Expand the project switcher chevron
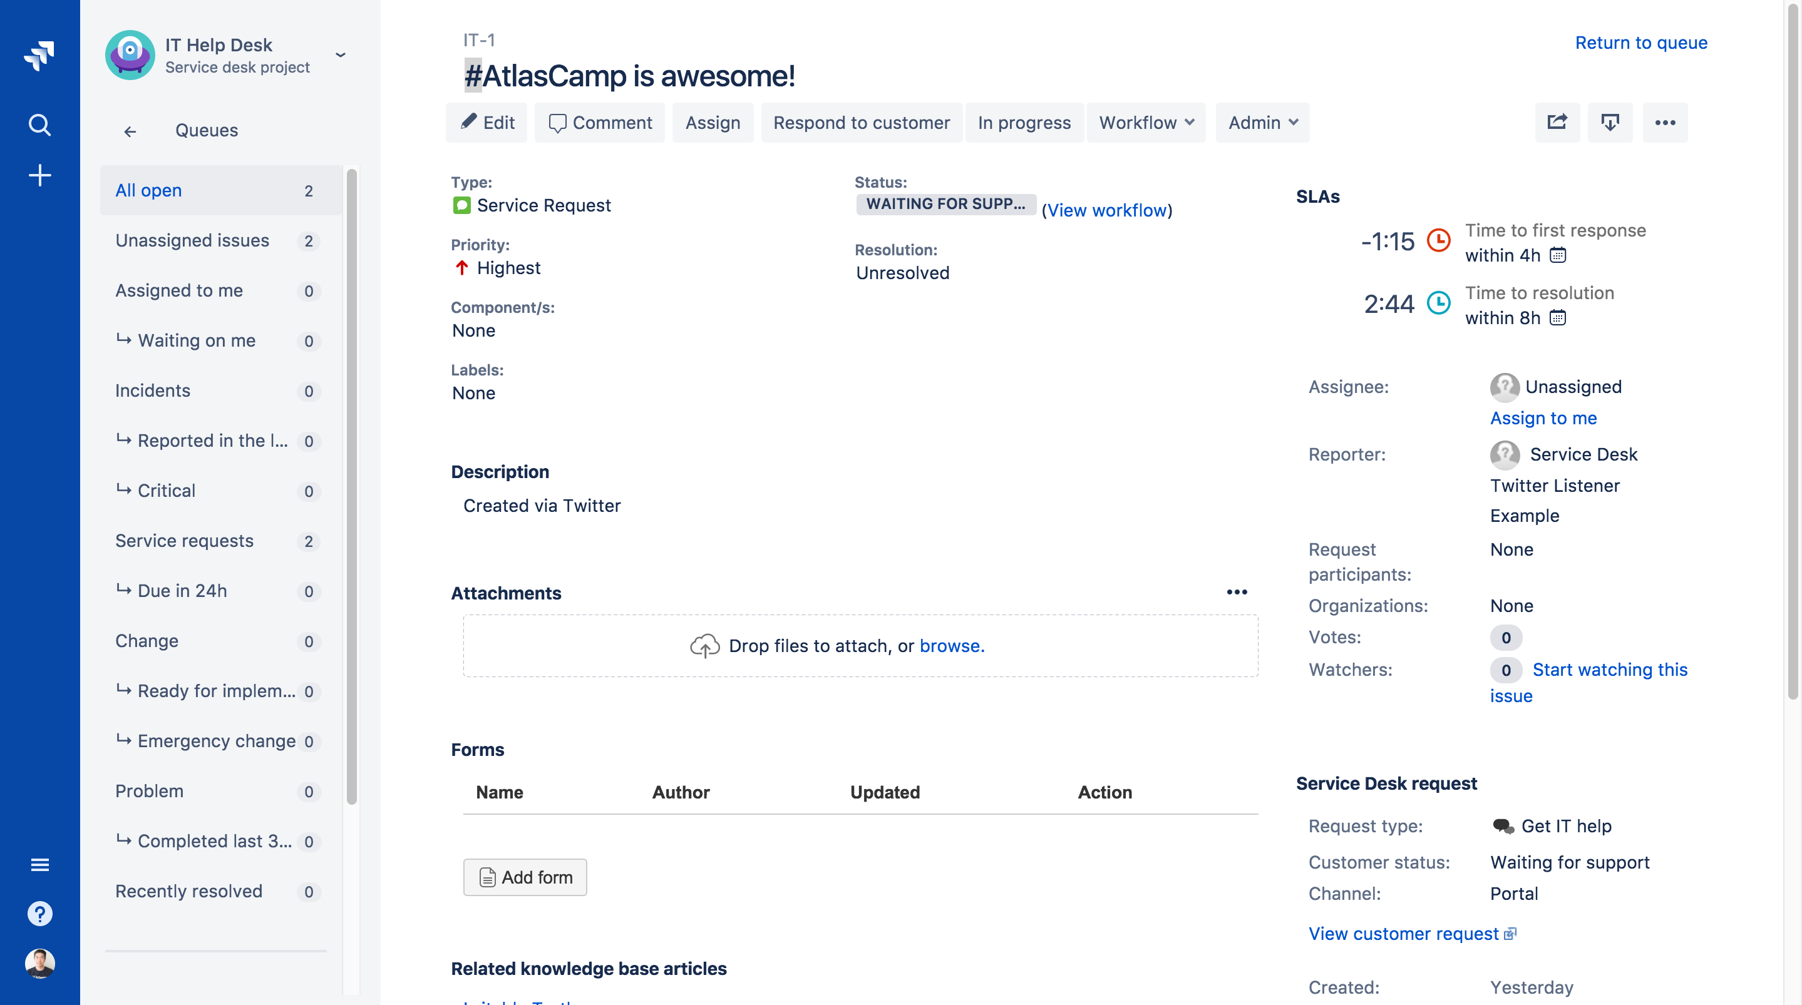This screenshot has height=1005, width=1802. point(341,55)
